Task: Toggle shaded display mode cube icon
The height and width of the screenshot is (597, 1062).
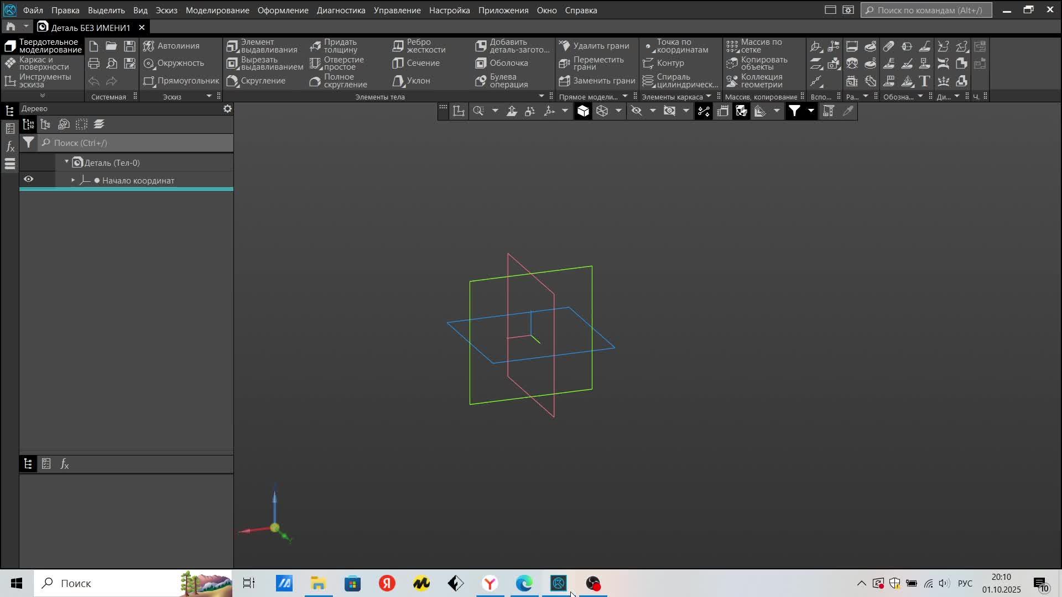Action: (583, 111)
